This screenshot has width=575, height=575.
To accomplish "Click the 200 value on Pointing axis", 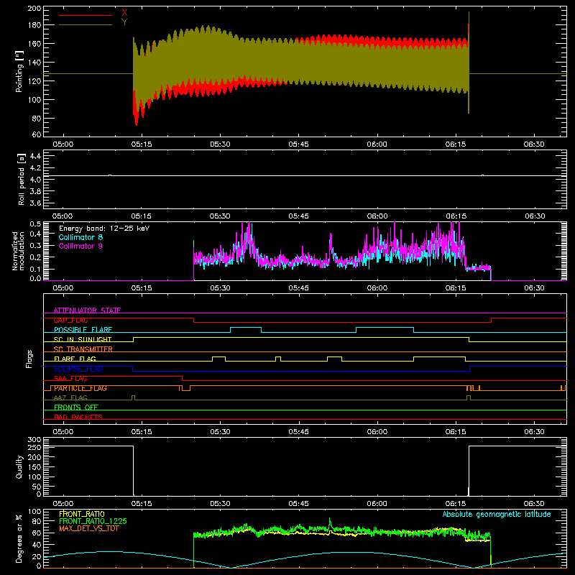I will tap(34, 9).
